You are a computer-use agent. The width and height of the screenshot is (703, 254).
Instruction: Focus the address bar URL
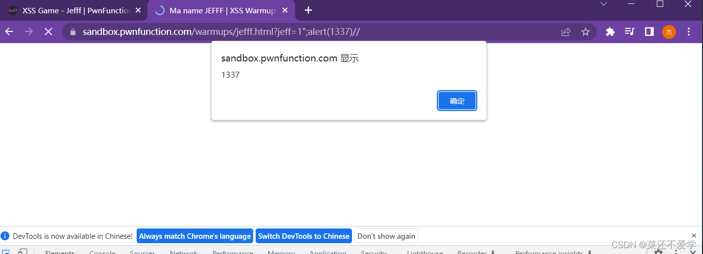[221, 32]
